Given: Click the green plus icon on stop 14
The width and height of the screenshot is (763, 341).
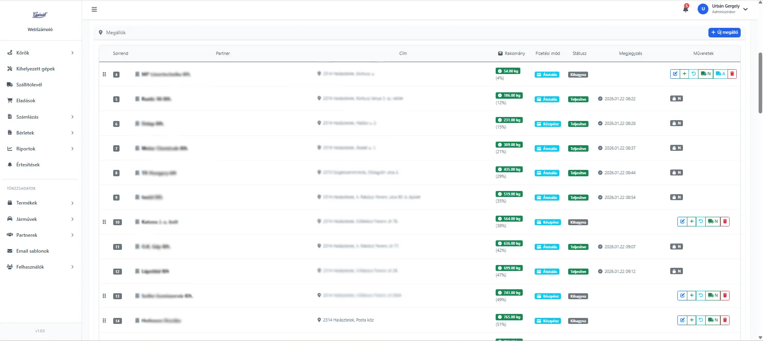Looking at the screenshot, I should (x=692, y=320).
